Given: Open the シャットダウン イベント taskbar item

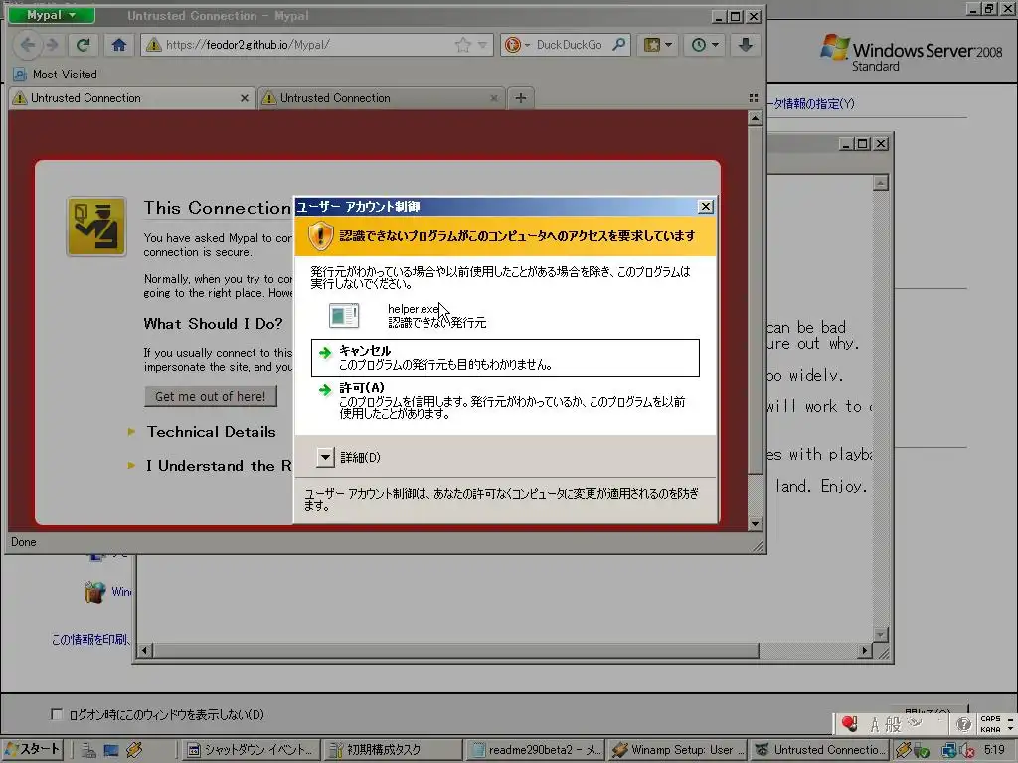Looking at the screenshot, I should point(250,750).
